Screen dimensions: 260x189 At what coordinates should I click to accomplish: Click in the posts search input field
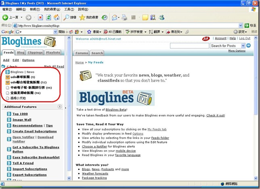[189, 46]
